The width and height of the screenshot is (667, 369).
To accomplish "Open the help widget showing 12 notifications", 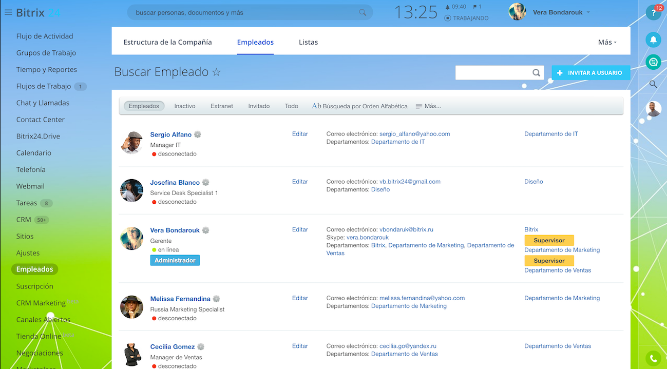I will coord(653,11).
